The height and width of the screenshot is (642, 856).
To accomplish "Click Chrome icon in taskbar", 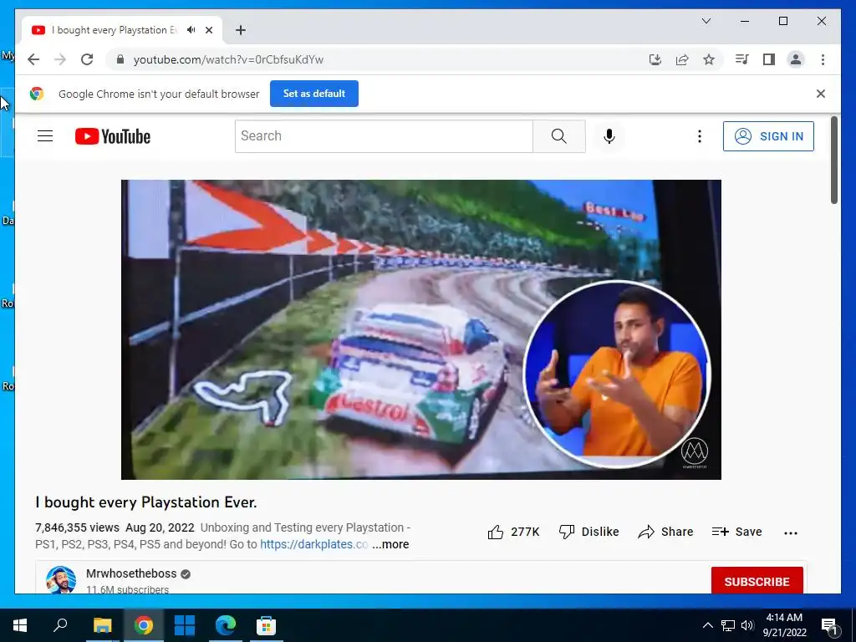I will [x=144, y=625].
